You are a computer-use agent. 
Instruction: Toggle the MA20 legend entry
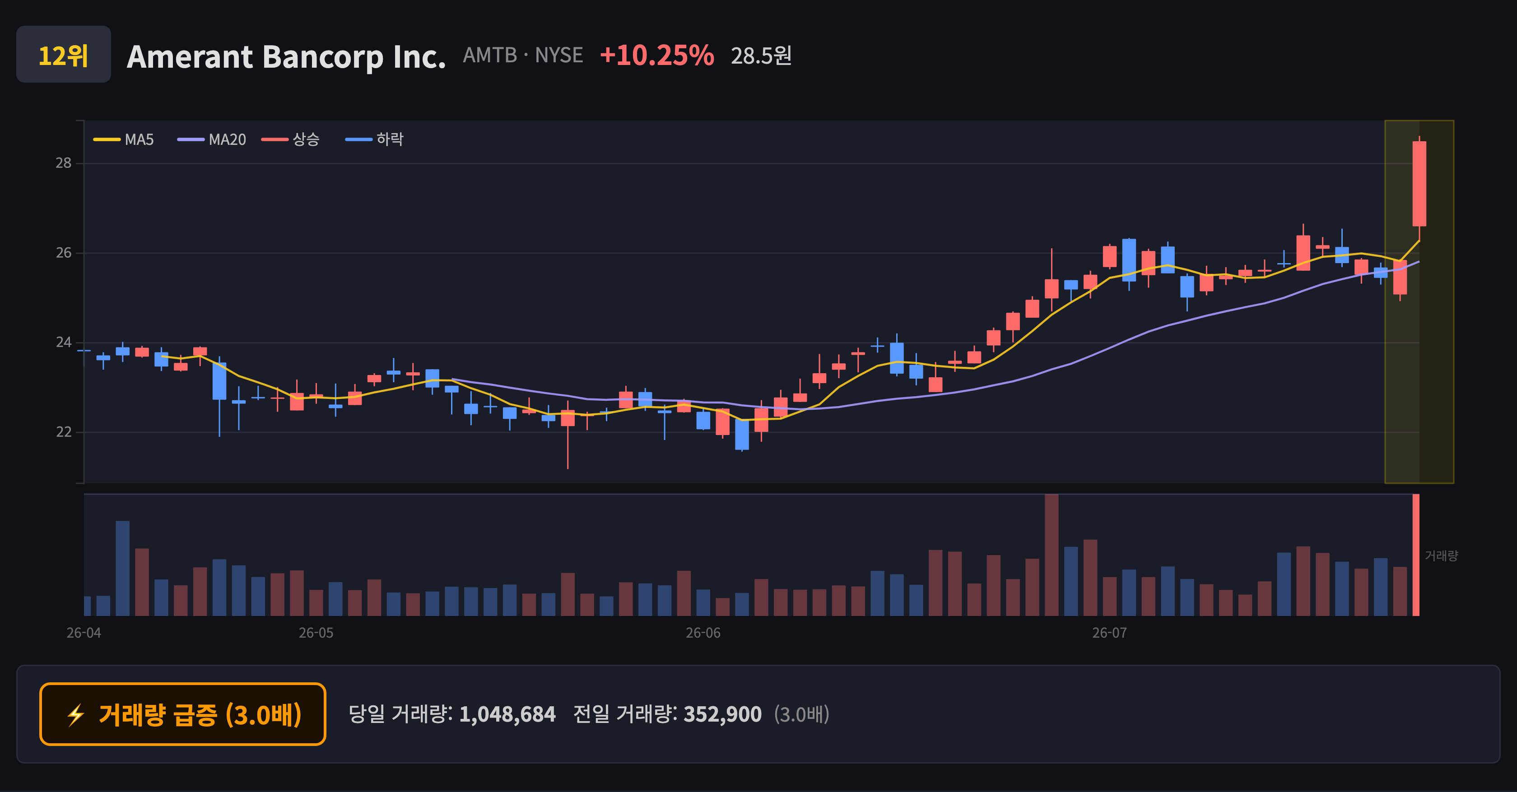[x=211, y=139]
